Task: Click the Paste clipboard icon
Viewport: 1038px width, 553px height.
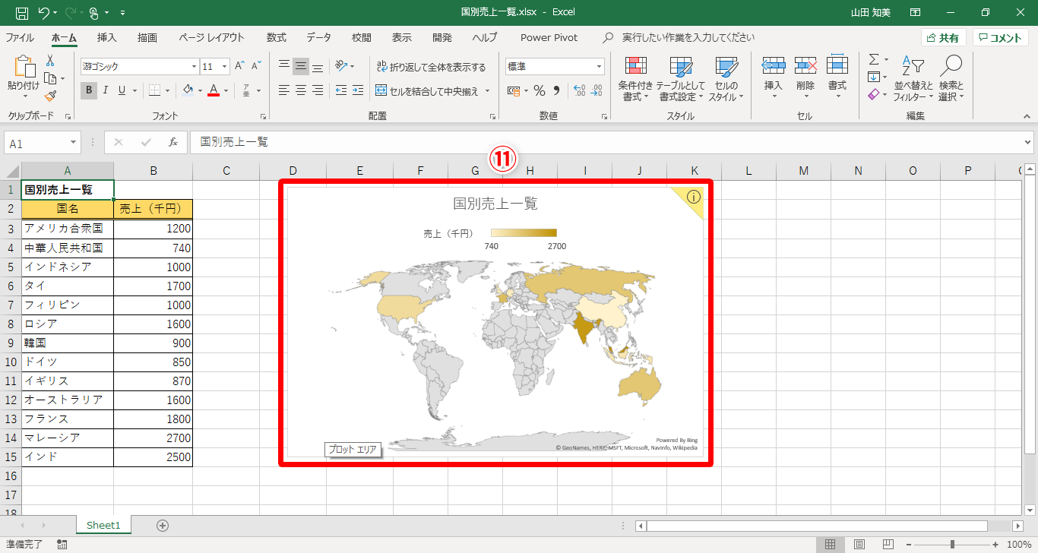Action: click(24, 68)
